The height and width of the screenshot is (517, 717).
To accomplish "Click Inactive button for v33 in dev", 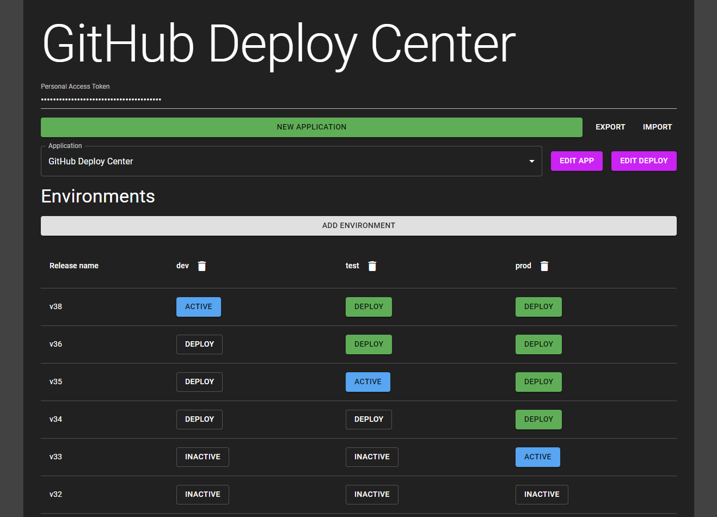I will [203, 457].
